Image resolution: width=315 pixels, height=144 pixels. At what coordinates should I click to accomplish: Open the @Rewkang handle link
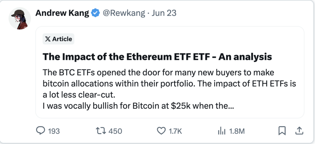[124, 13]
